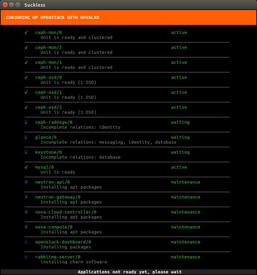Click the spinner icon next to neutron-api/0

(x=26, y=182)
